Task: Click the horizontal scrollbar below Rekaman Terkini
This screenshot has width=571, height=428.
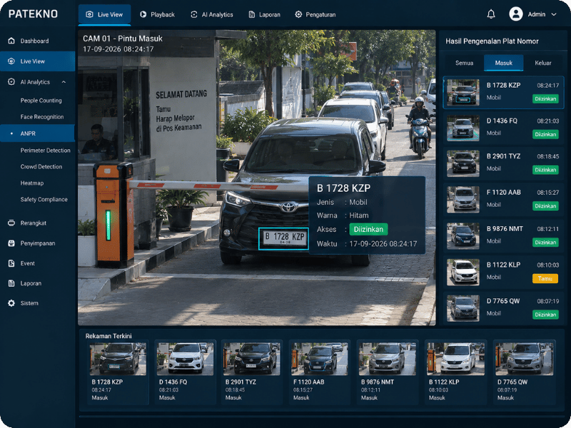Action: 322,417
